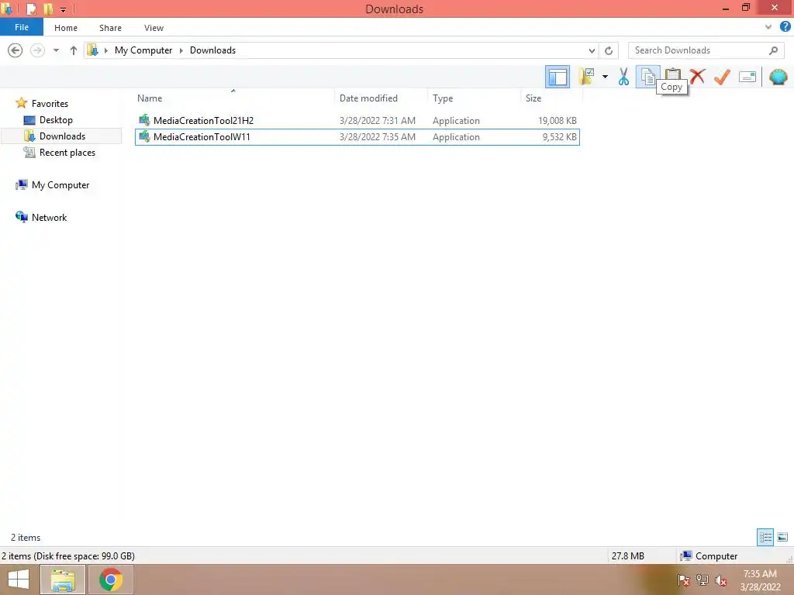The image size is (794, 595).
Task: Paste using the clipboard icon
Action: coord(672,74)
